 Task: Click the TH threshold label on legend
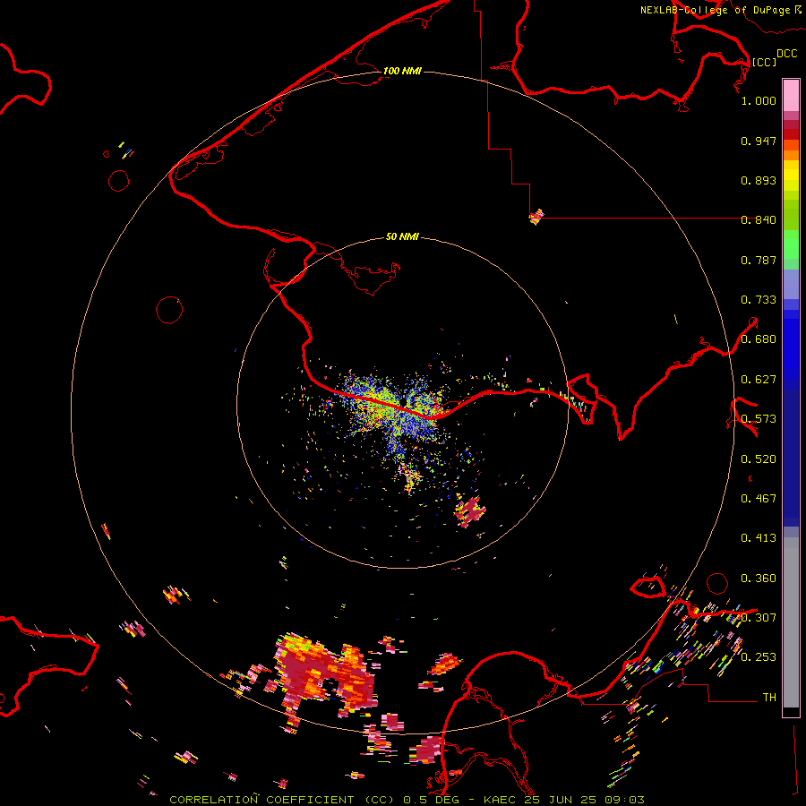[x=769, y=698]
